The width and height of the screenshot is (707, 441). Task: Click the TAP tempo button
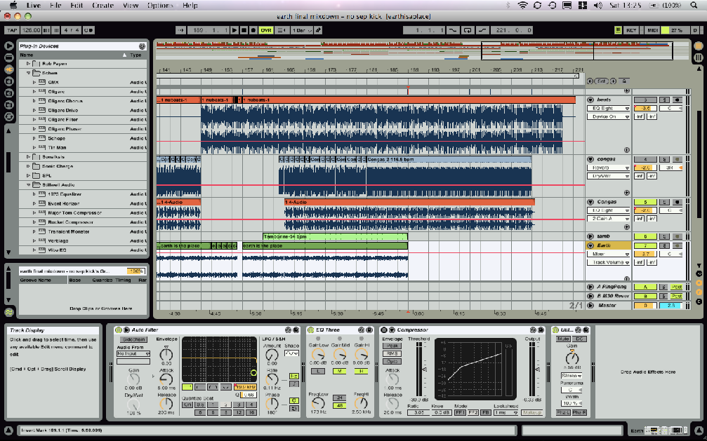pos(11,30)
